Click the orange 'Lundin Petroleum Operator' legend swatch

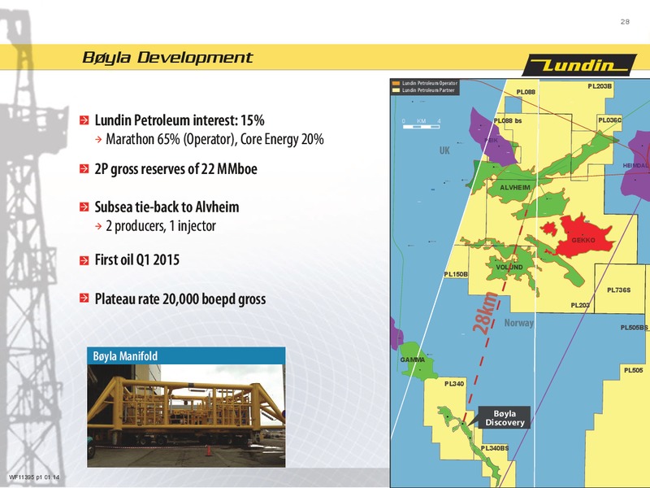click(x=396, y=84)
